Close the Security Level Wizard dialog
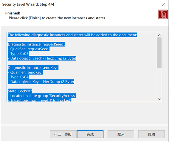169x142 pixels. (x=164, y=4)
